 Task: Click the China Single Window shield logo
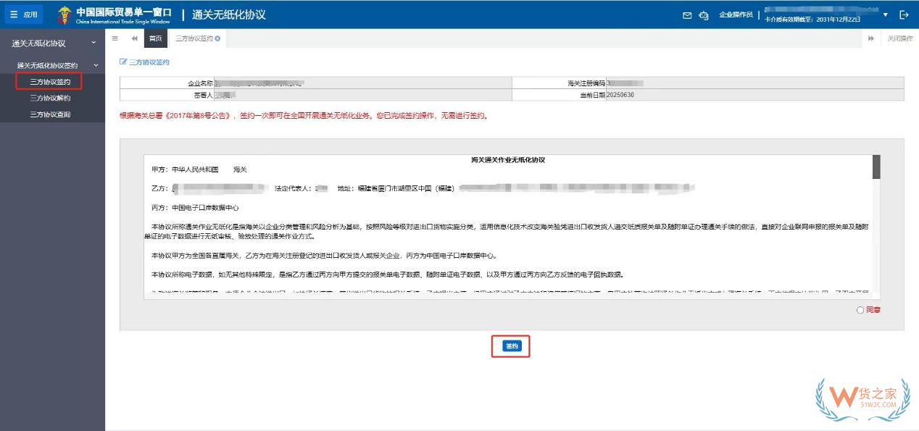[x=64, y=13]
